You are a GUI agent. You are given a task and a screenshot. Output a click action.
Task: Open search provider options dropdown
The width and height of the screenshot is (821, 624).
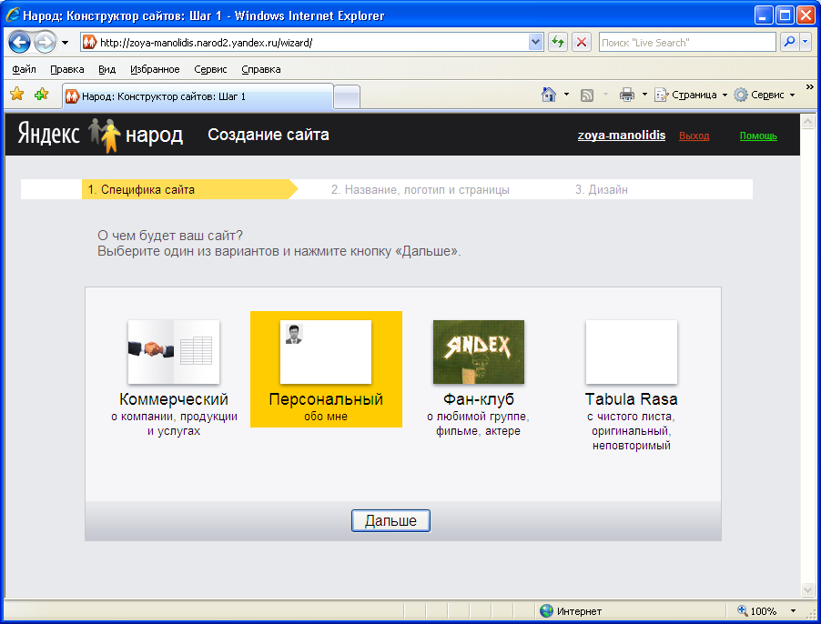[806, 43]
